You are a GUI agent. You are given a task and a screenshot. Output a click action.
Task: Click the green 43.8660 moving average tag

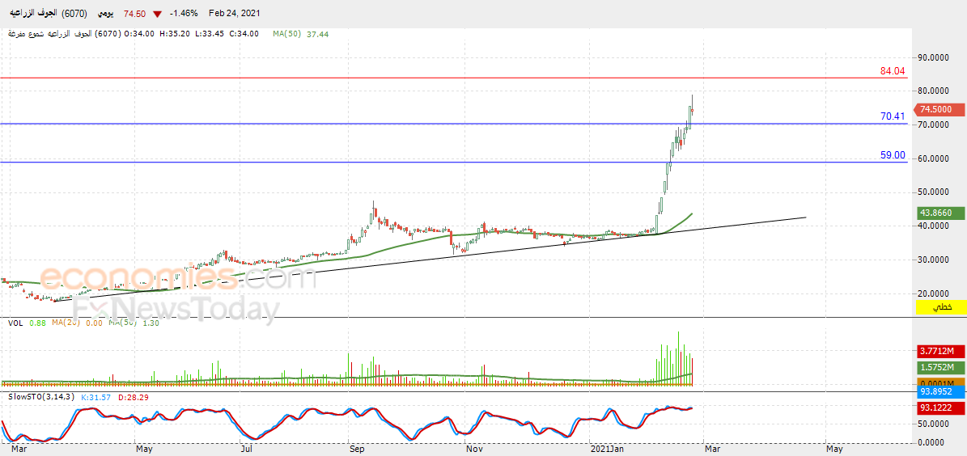click(935, 213)
